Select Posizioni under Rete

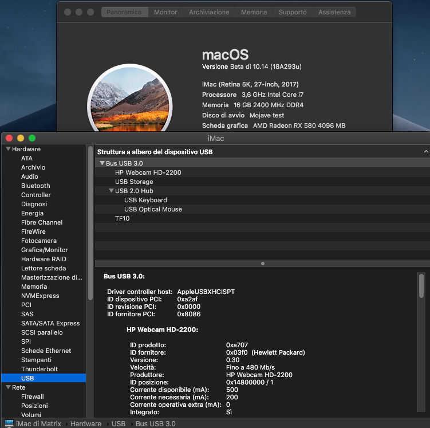point(34,406)
